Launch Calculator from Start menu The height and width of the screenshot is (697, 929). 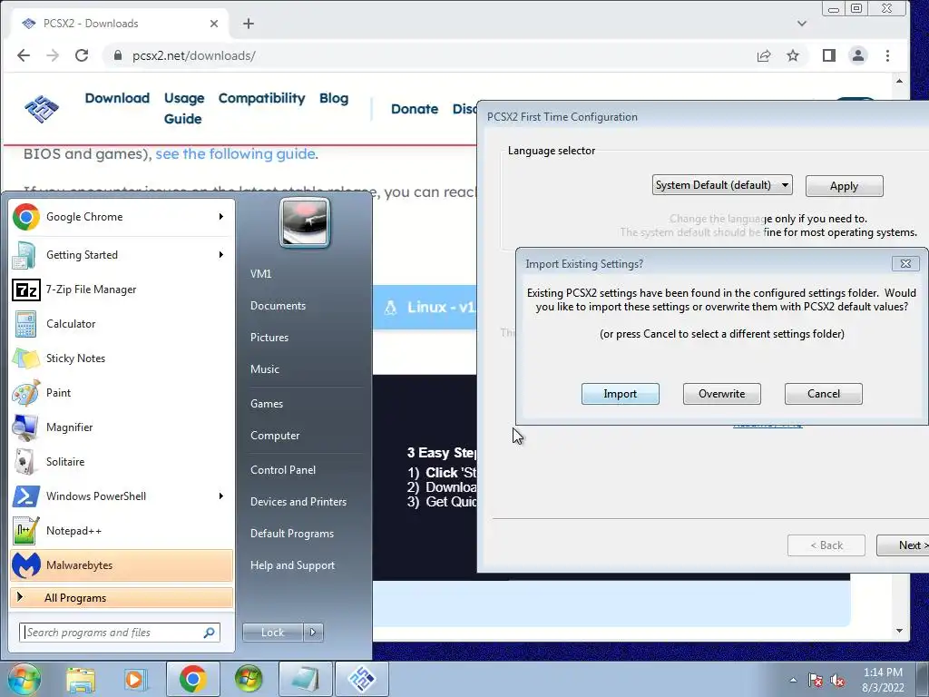[x=122, y=324]
